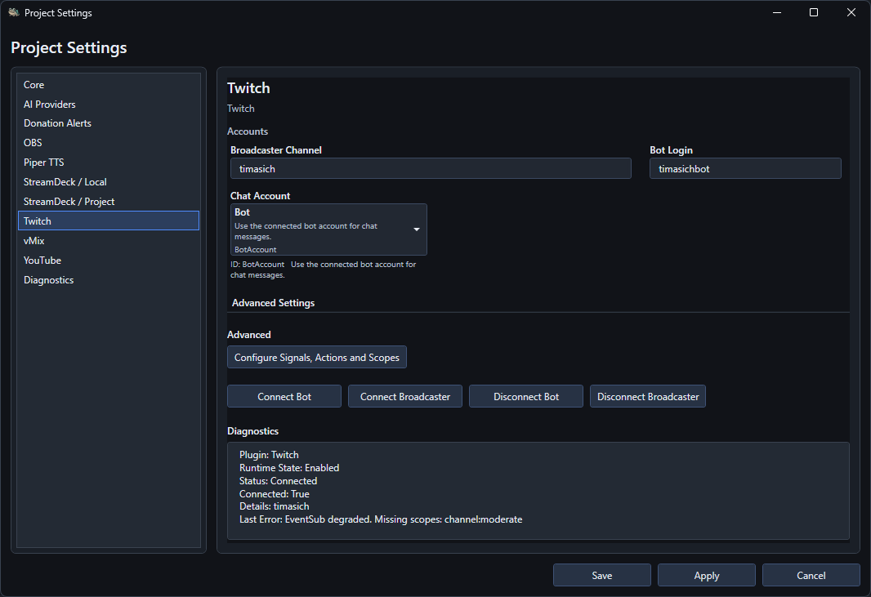
Task: Open YouTube settings in sidebar
Action: tap(109, 260)
